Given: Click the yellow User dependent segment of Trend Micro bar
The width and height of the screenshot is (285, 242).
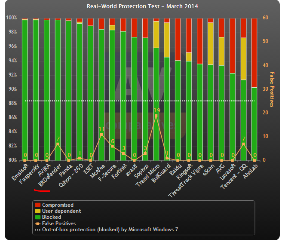Looking at the screenshot, I should tap(156, 34).
